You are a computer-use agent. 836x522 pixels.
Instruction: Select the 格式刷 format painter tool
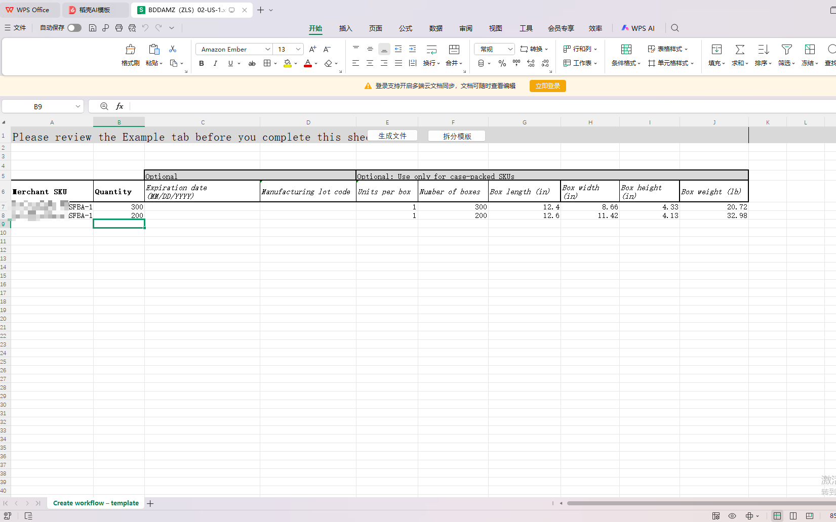131,55
